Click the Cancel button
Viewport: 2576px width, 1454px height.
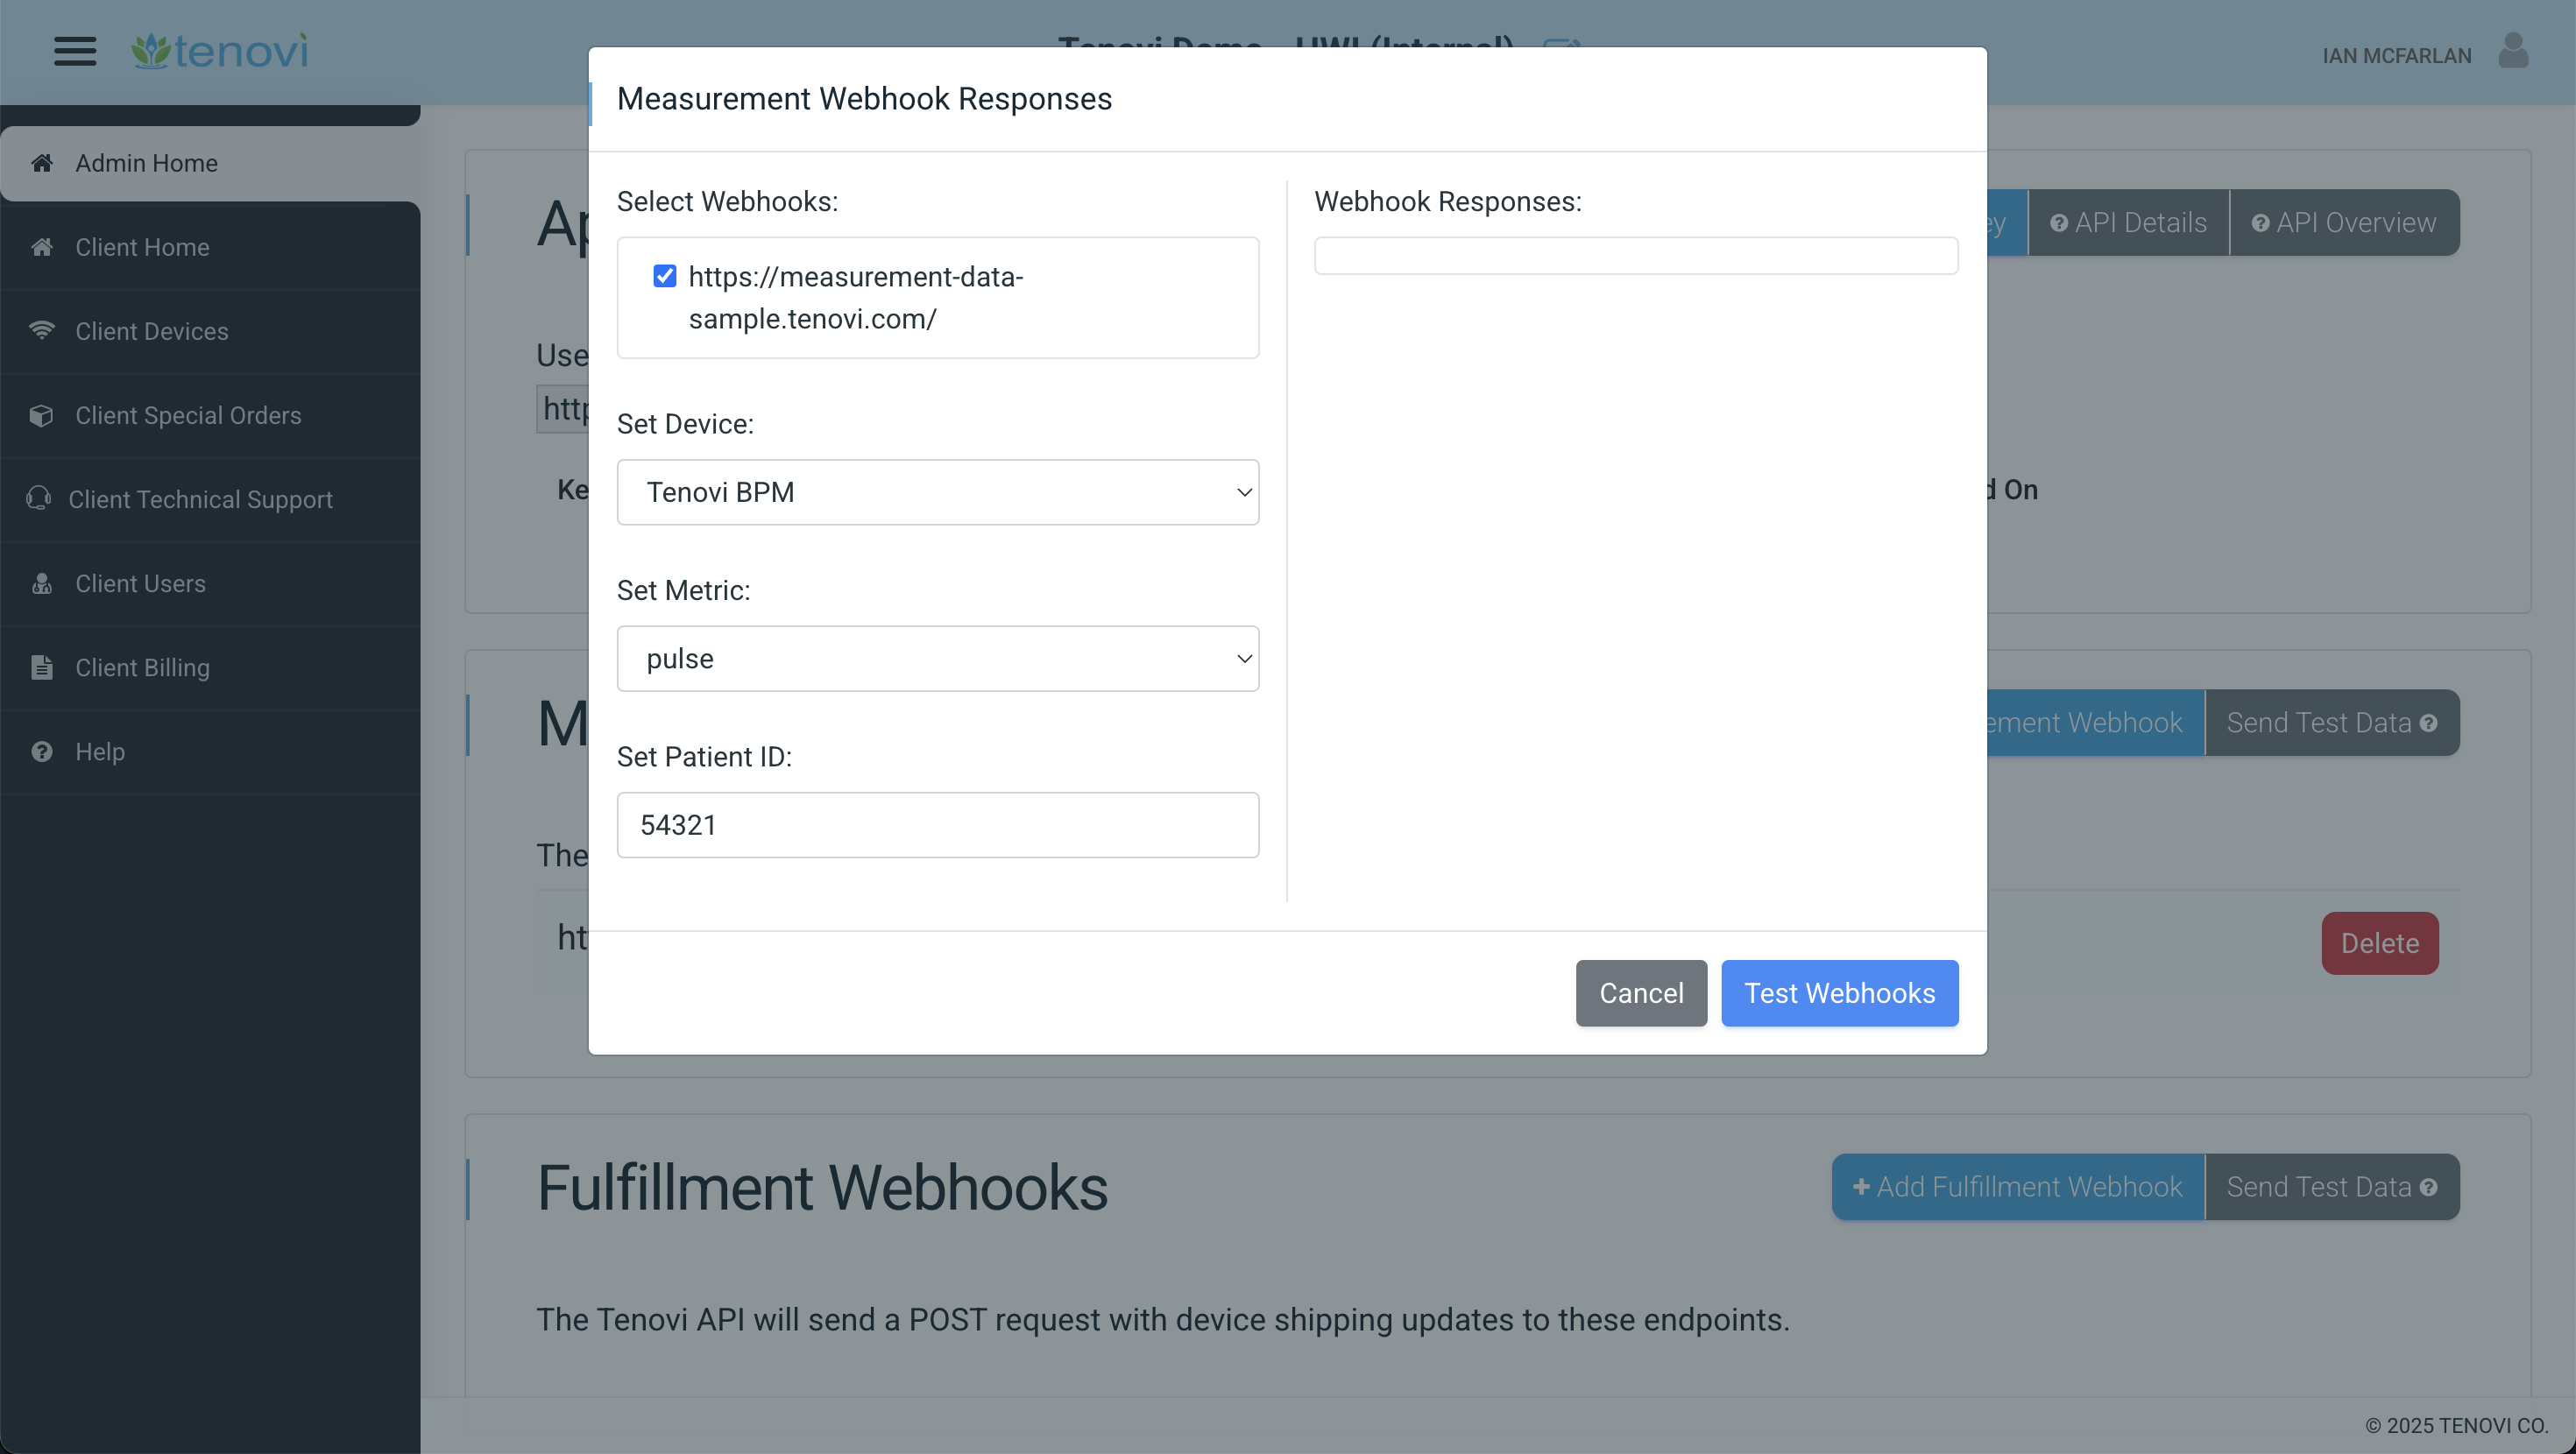tap(1640, 992)
